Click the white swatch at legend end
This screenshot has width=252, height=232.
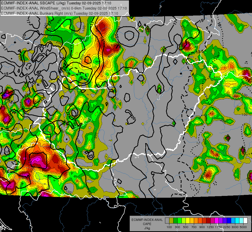(246, 221)
